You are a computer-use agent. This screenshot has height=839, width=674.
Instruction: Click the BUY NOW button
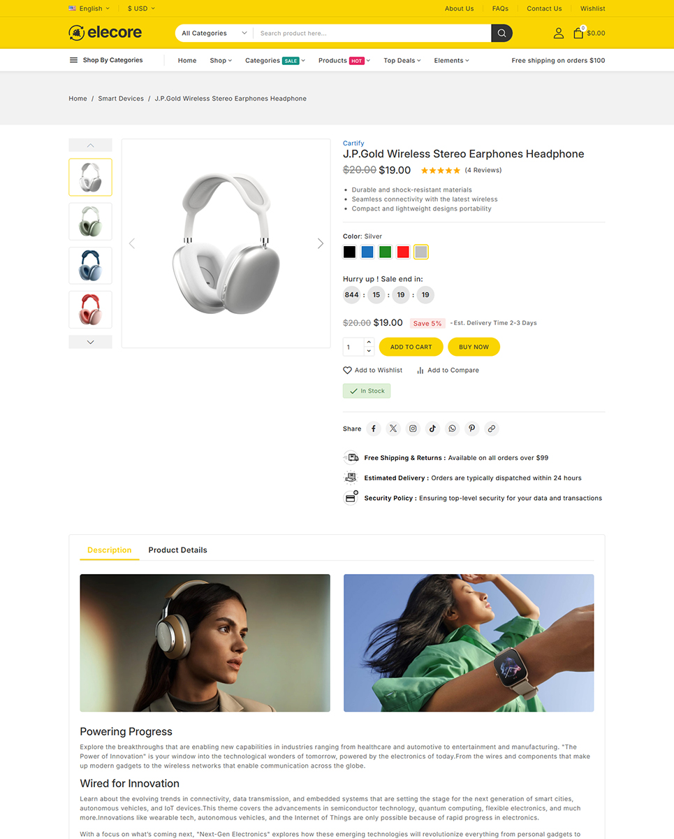pos(474,347)
